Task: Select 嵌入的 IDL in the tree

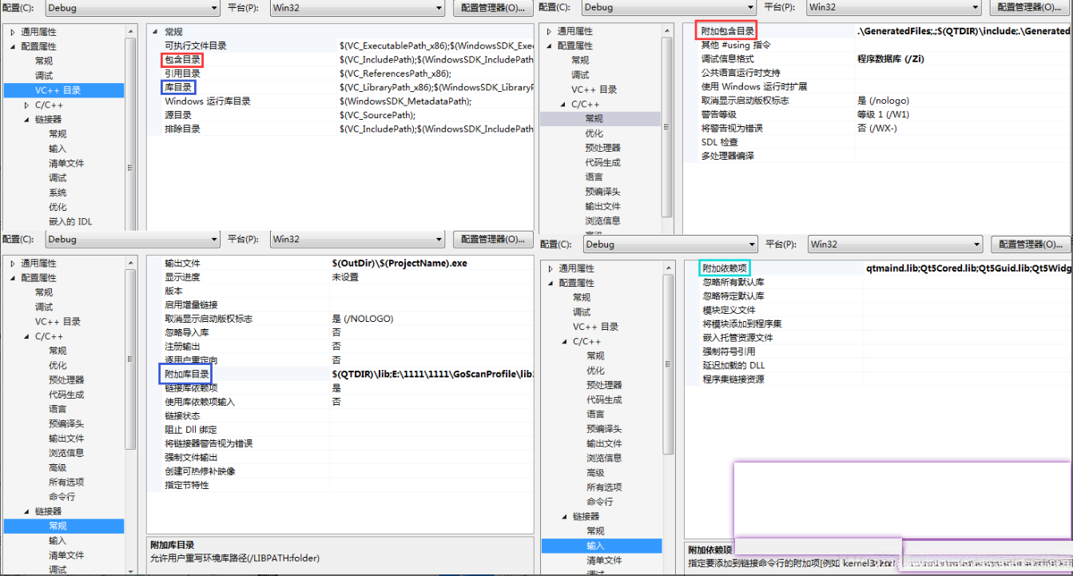Action: [70, 221]
